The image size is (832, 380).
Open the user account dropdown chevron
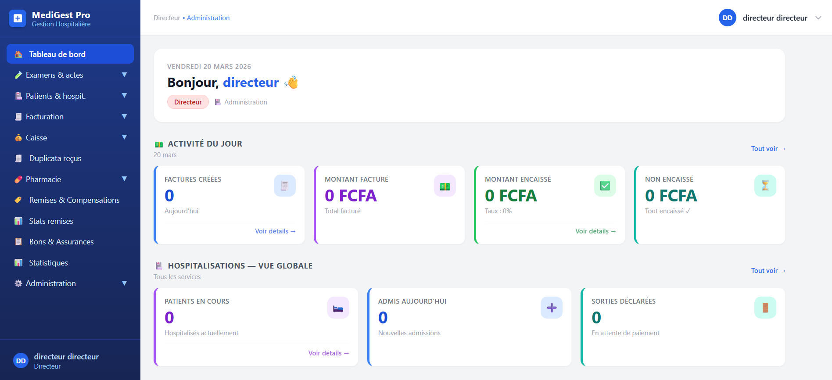(x=818, y=18)
